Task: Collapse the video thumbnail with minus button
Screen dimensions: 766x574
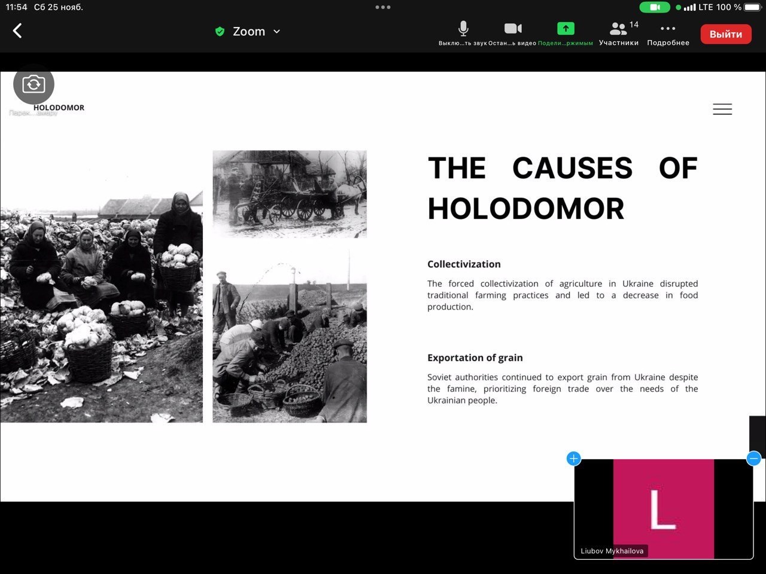Action: click(x=753, y=459)
